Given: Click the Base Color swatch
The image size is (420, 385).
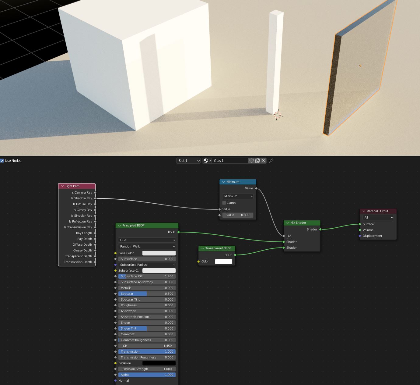Looking at the screenshot, I should click(159, 253).
